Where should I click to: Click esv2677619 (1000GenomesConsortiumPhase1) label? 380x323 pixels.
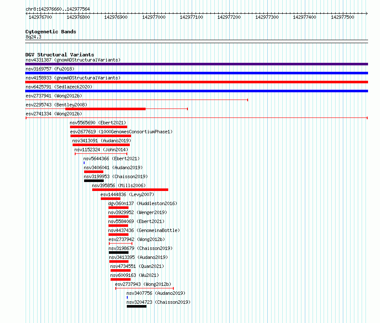[121, 132]
